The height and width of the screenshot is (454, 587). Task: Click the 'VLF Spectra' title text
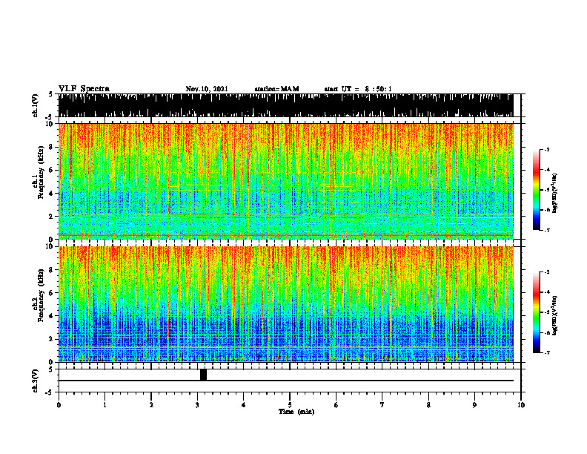(x=84, y=89)
